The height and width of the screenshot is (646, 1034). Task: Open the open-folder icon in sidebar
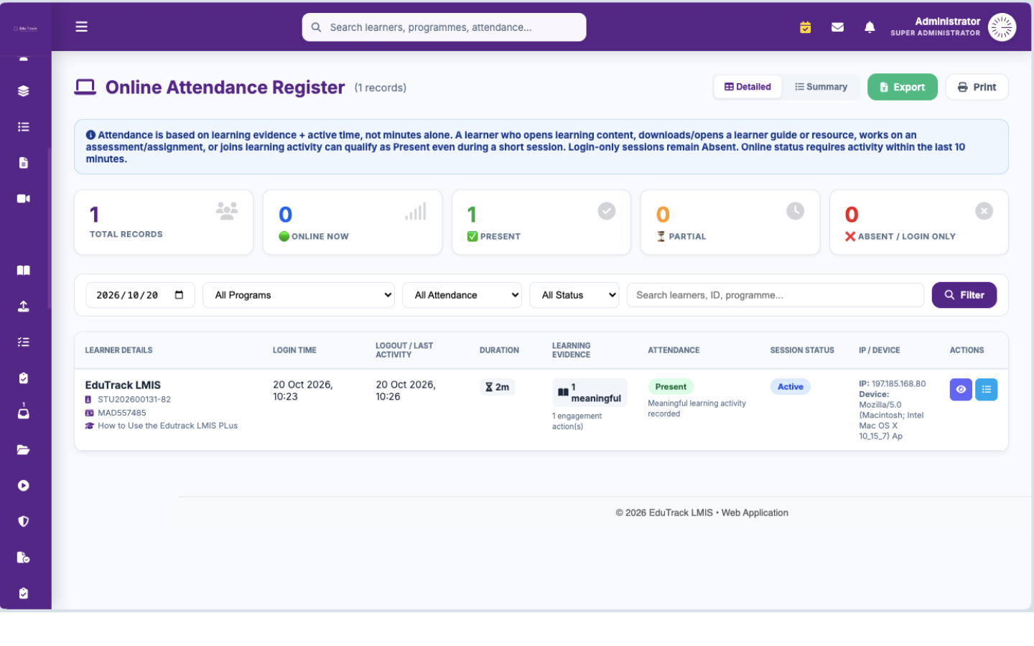pos(24,450)
